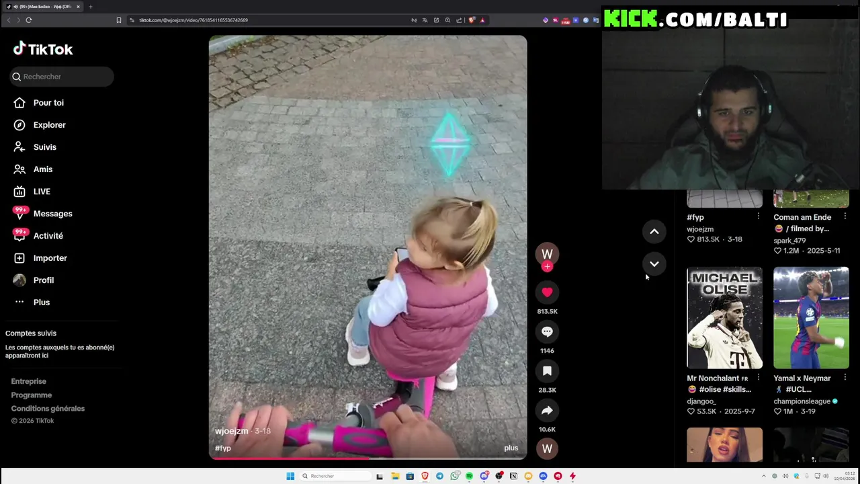
Task: Seek using the video progress bar
Action: [368, 458]
